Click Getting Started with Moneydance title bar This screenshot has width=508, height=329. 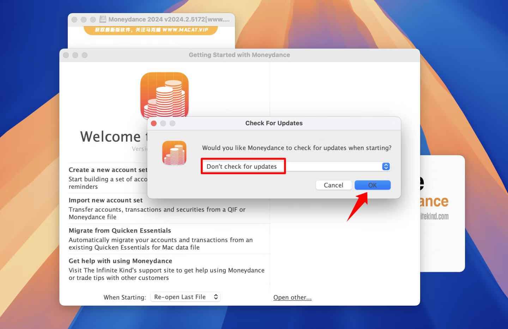pos(239,55)
